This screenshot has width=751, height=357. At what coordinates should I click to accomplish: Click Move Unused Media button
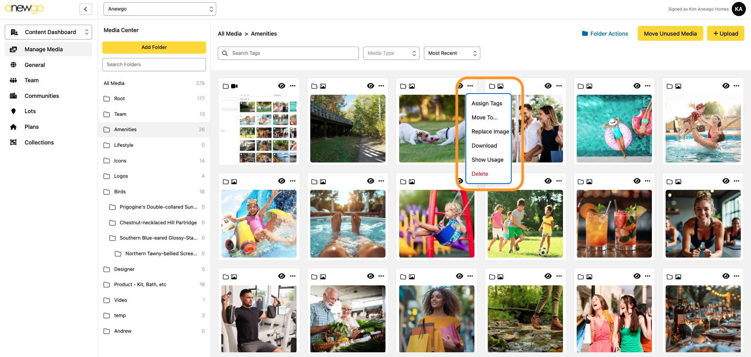click(670, 34)
